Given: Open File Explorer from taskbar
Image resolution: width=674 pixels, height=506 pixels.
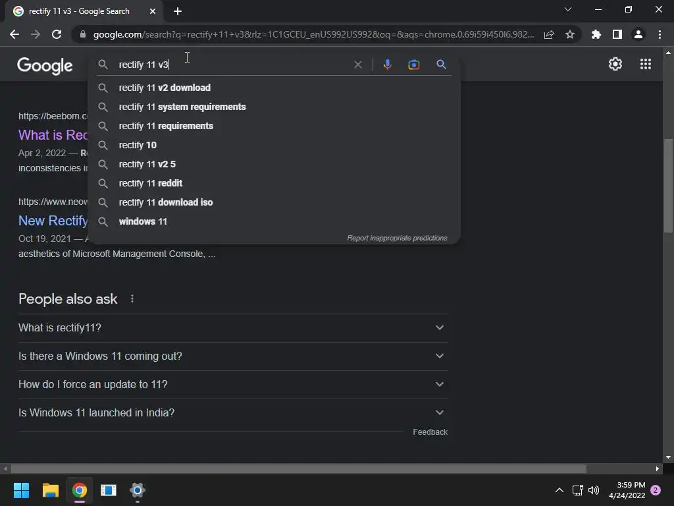Looking at the screenshot, I should point(50,490).
